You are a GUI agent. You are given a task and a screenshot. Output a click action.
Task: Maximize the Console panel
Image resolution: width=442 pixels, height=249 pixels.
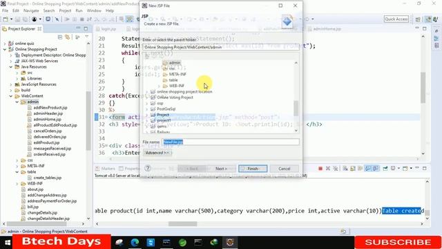425,168
